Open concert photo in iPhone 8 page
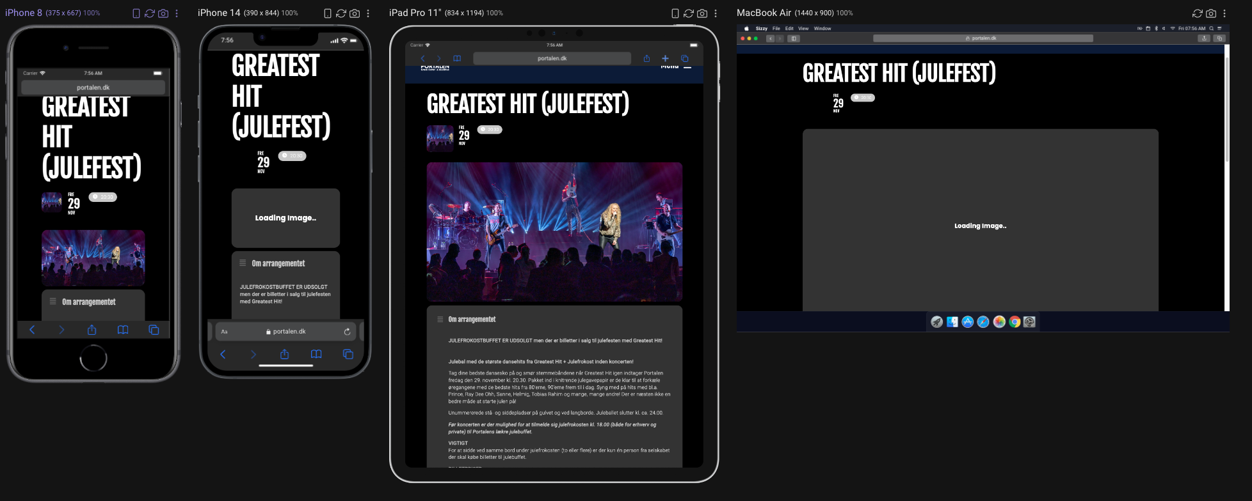 (93, 258)
